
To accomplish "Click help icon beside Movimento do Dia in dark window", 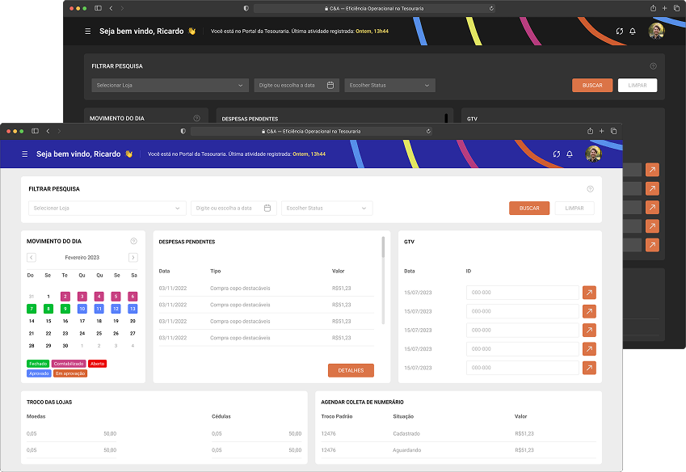I will (197, 118).
